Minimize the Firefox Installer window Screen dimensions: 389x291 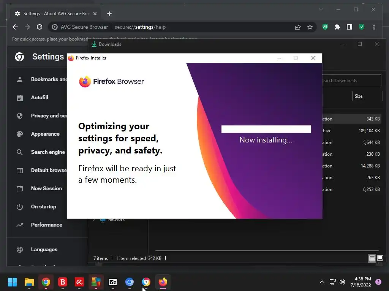(279, 58)
